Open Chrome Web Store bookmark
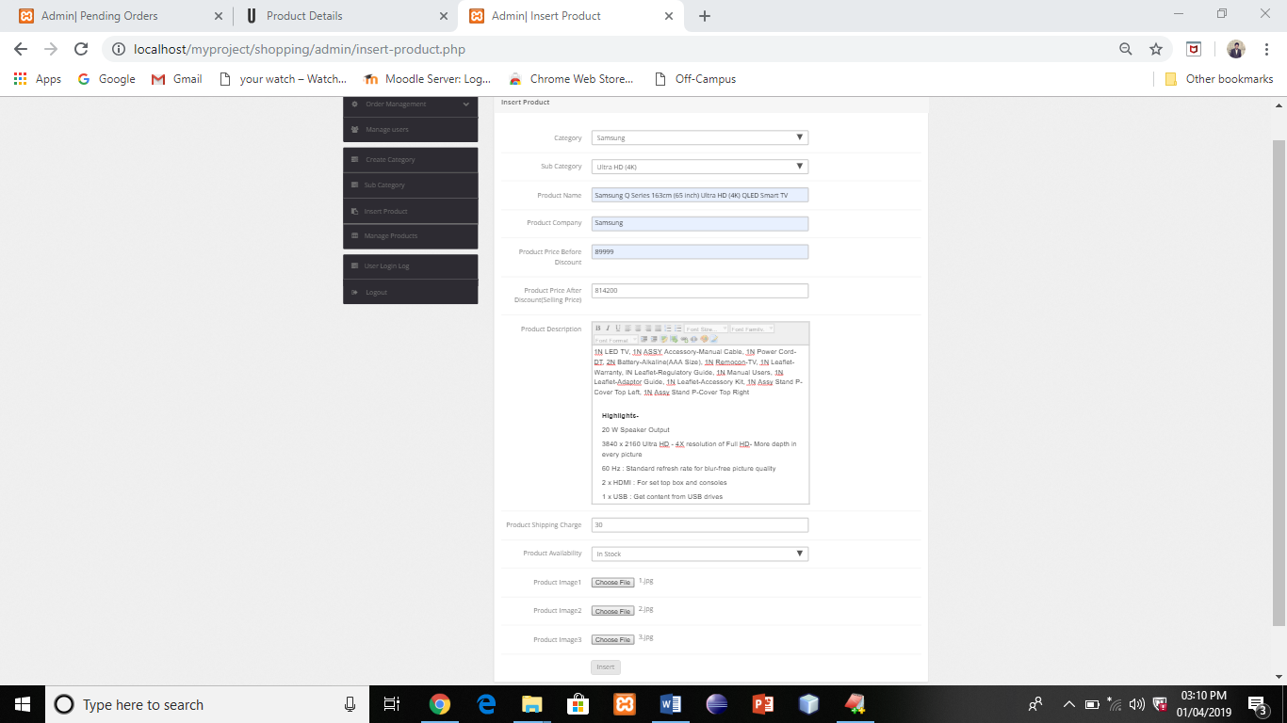This screenshot has height=723, width=1287. click(571, 79)
